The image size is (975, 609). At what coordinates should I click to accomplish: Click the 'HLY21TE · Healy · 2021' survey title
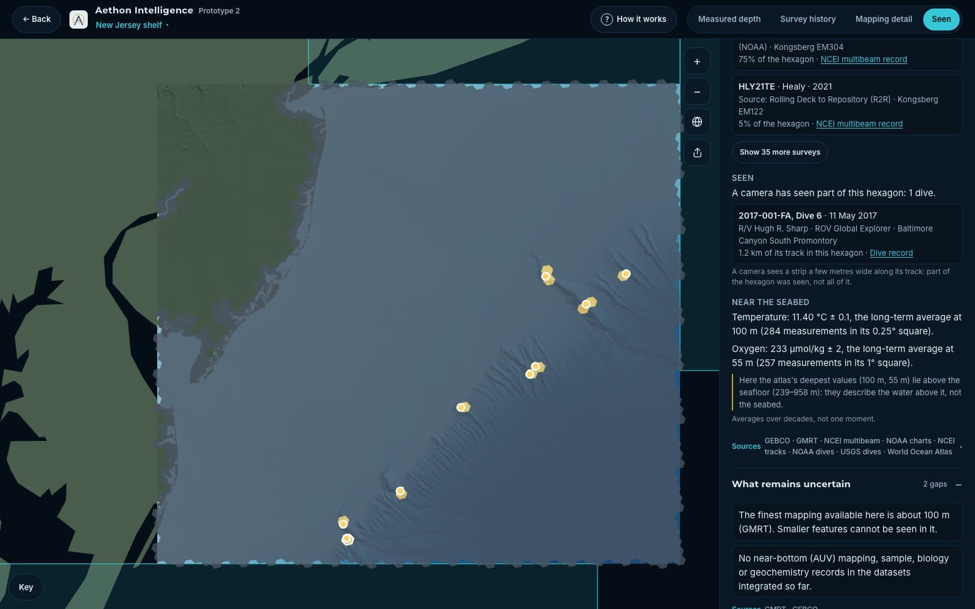785,86
